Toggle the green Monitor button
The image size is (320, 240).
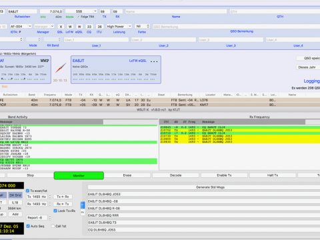tap(79, 175)
